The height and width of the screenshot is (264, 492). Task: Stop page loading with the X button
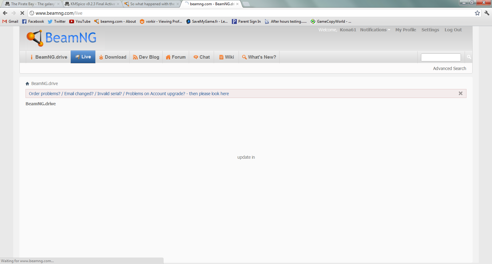click(x=22, y=13)
